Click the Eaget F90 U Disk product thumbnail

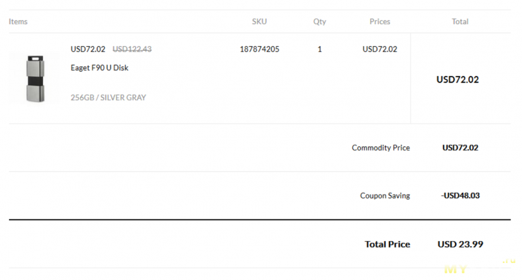[x=35, y=79]
